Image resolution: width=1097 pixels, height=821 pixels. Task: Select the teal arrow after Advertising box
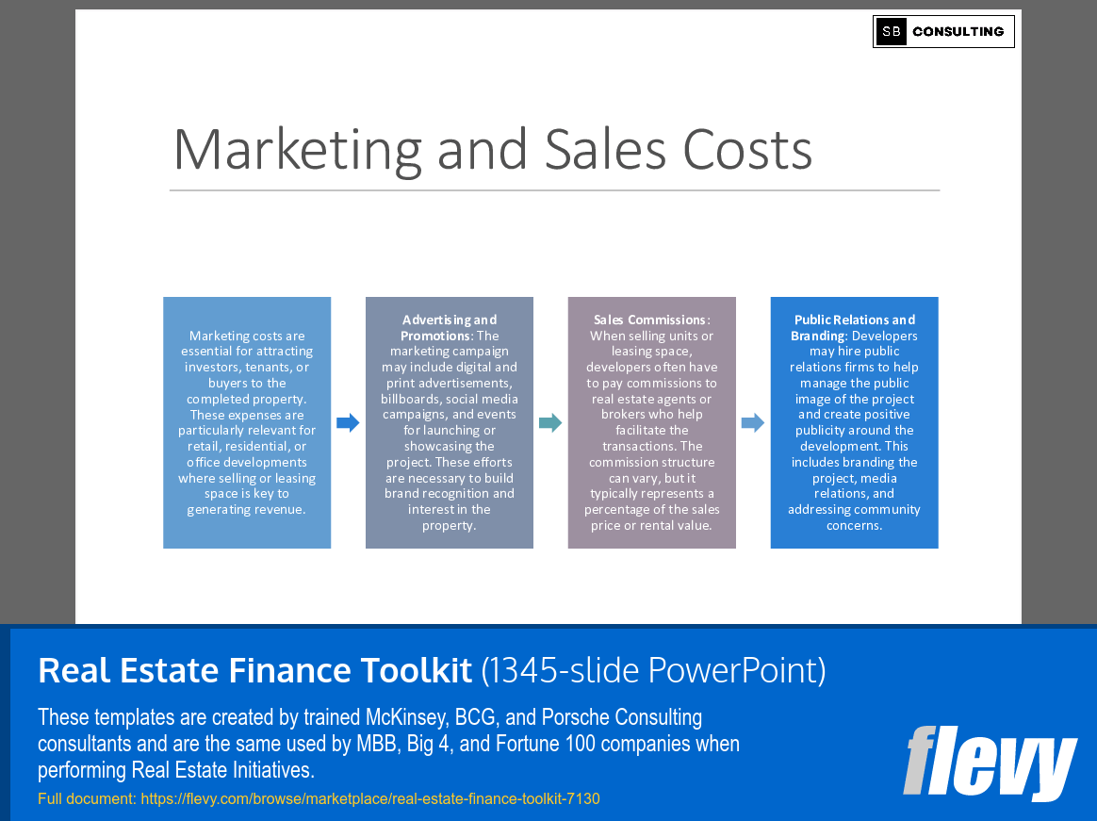coord(550,423)
